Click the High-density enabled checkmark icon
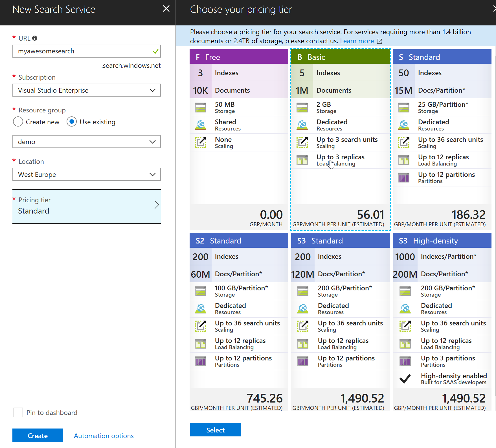Image resolution: width=496 pixels, height=448 pixels. (405, 379)
